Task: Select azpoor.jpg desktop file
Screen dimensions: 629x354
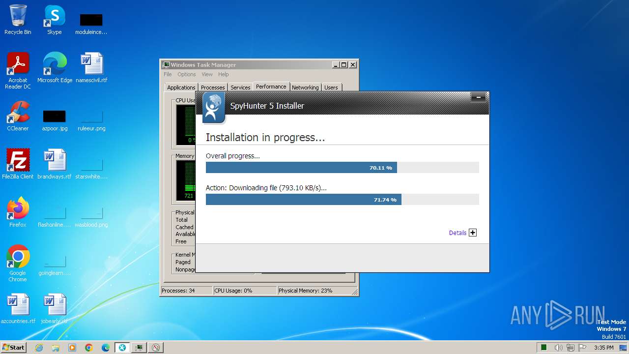Action: tap(55, 120)
